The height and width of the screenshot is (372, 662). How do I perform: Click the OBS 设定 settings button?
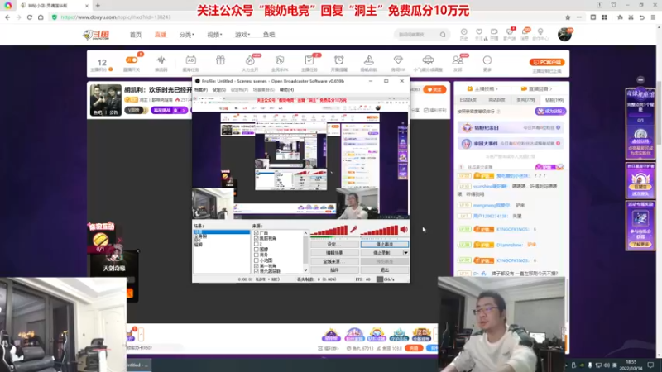pyautogui.click(x=334, y=244)
